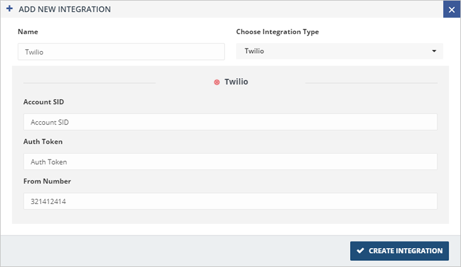Click the Add New Integration title text
This screenshot has height=267, width=461.
coord(64,9)
